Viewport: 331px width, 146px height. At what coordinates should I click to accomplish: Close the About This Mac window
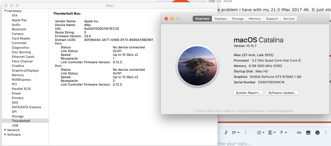(x=166, y=19)
